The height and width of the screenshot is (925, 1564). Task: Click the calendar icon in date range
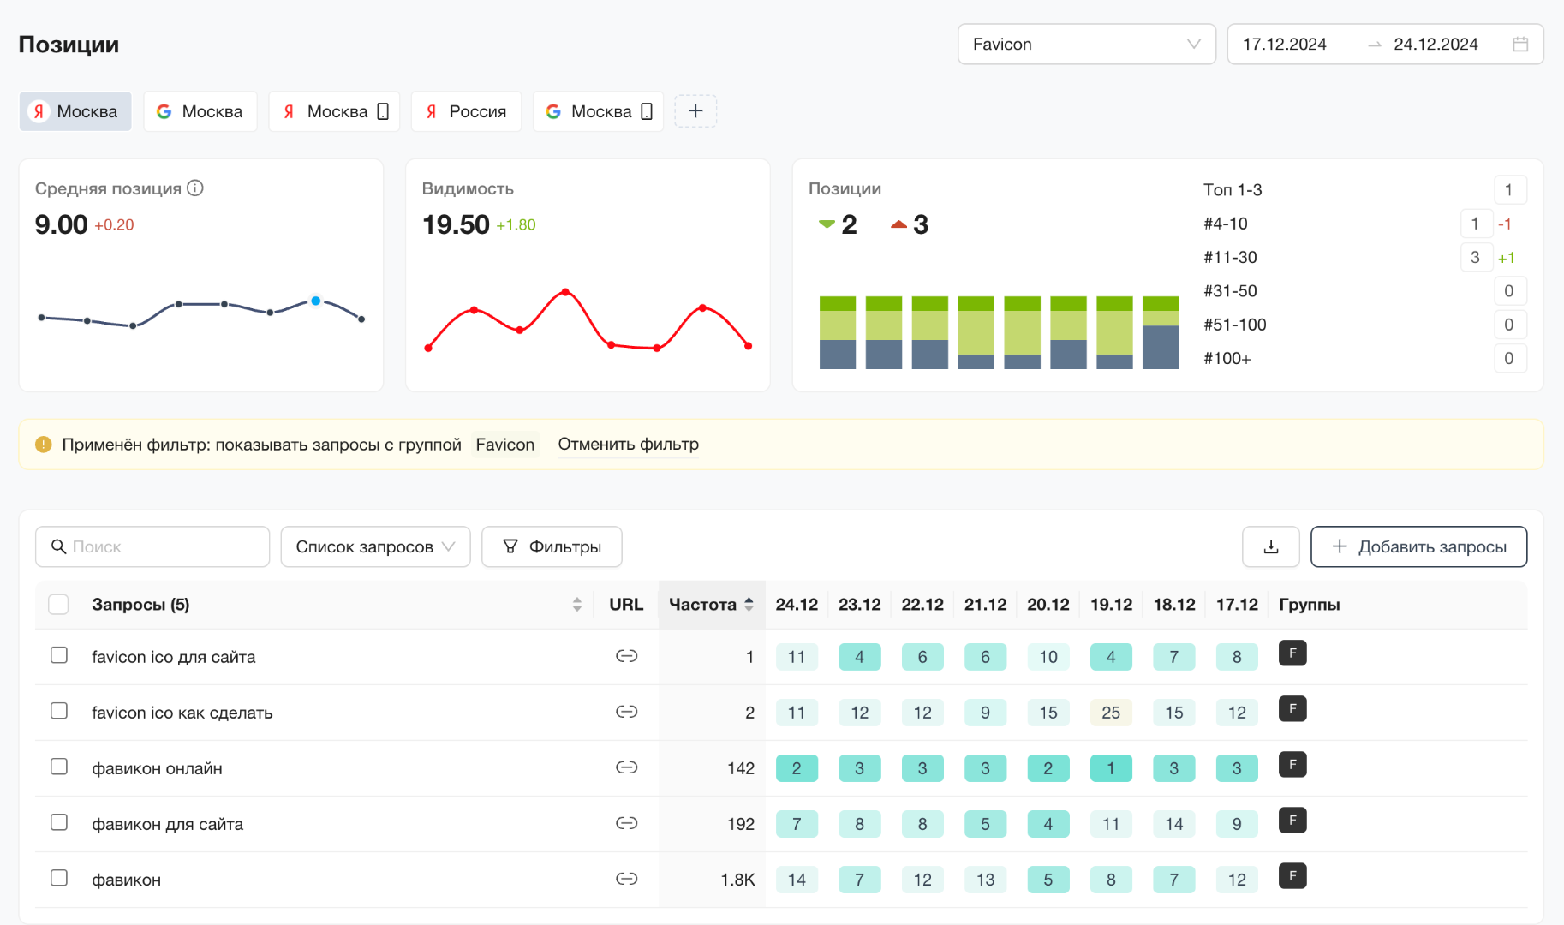click(1520, 45)
